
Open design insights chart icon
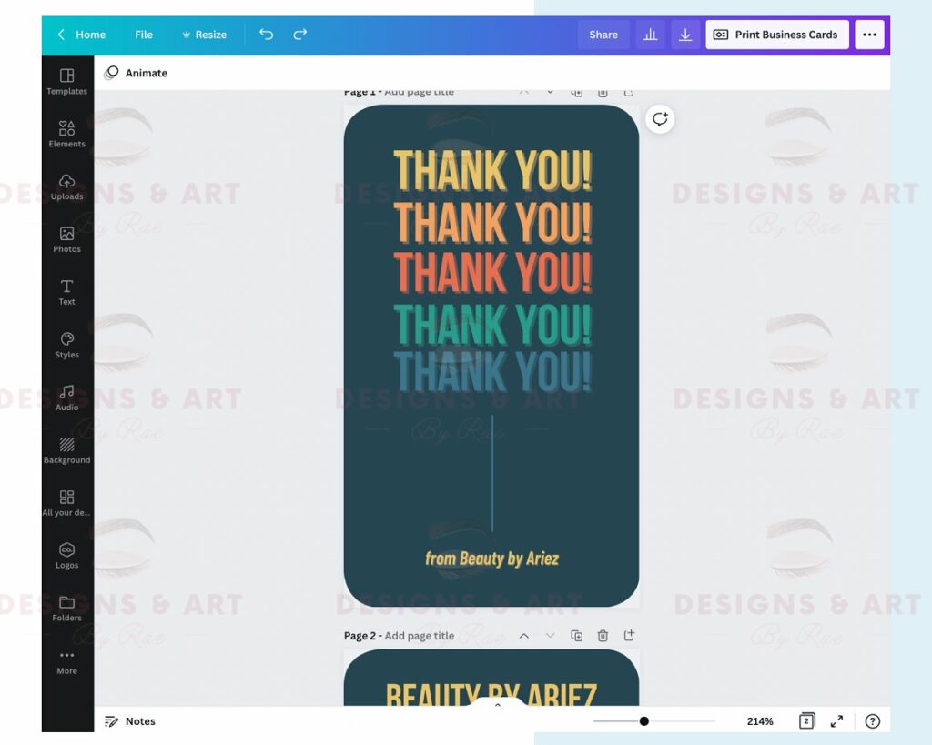pyautogui.click(x=651, y=35)
